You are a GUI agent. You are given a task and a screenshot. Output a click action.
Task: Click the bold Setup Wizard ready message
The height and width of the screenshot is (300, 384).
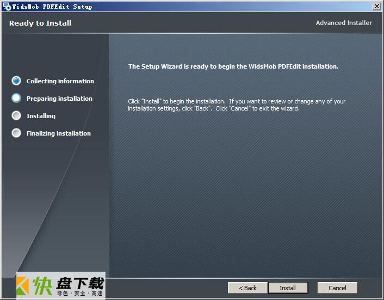coord(233,66)
